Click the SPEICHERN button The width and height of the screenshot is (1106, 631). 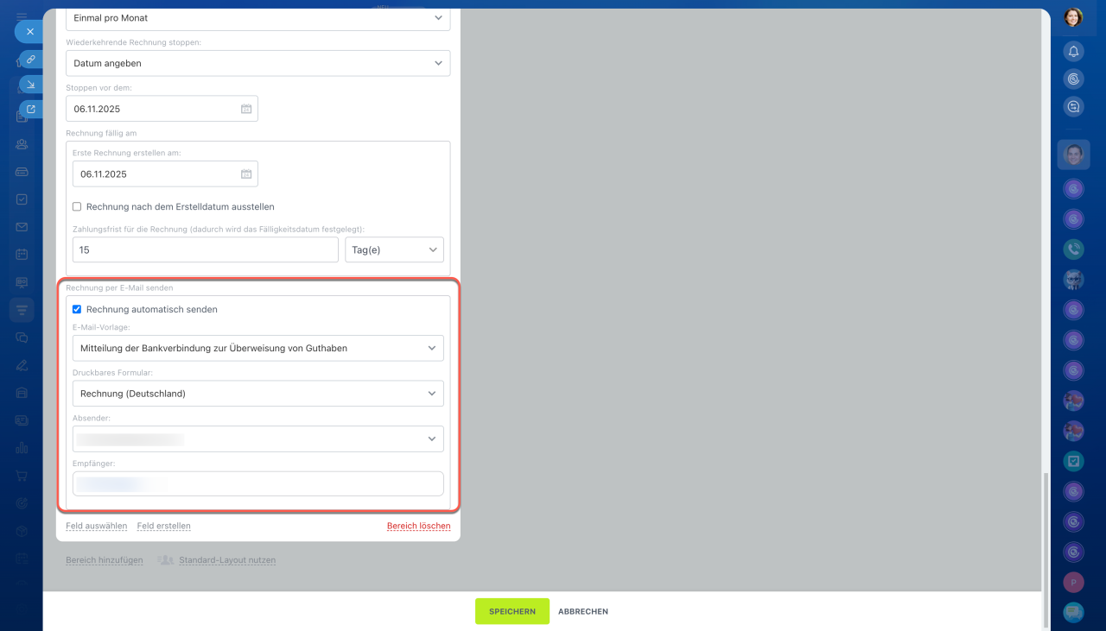point(512,611)
